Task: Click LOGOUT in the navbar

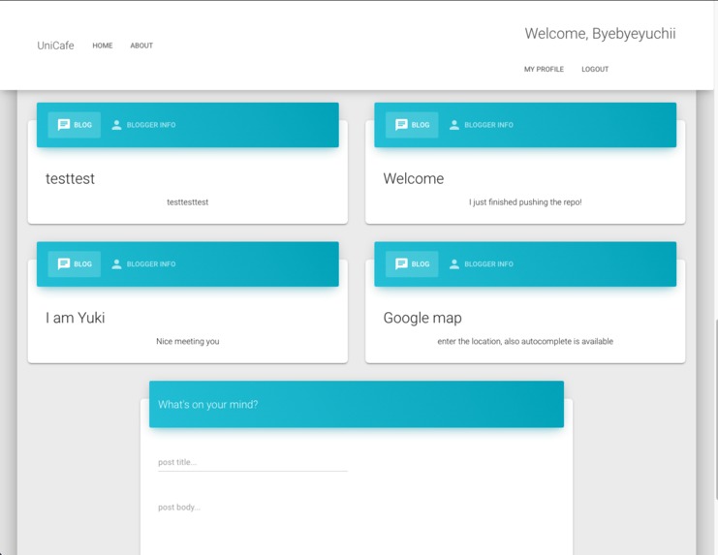Action: (x=595, y=69)
